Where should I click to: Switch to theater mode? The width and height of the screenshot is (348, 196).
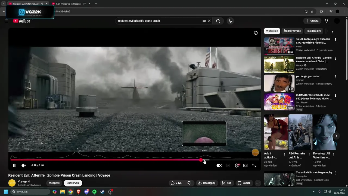coord(246,166)
